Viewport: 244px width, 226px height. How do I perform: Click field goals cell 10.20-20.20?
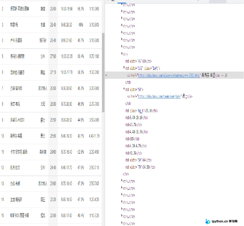pyautogui.click(x=67, y=56)
